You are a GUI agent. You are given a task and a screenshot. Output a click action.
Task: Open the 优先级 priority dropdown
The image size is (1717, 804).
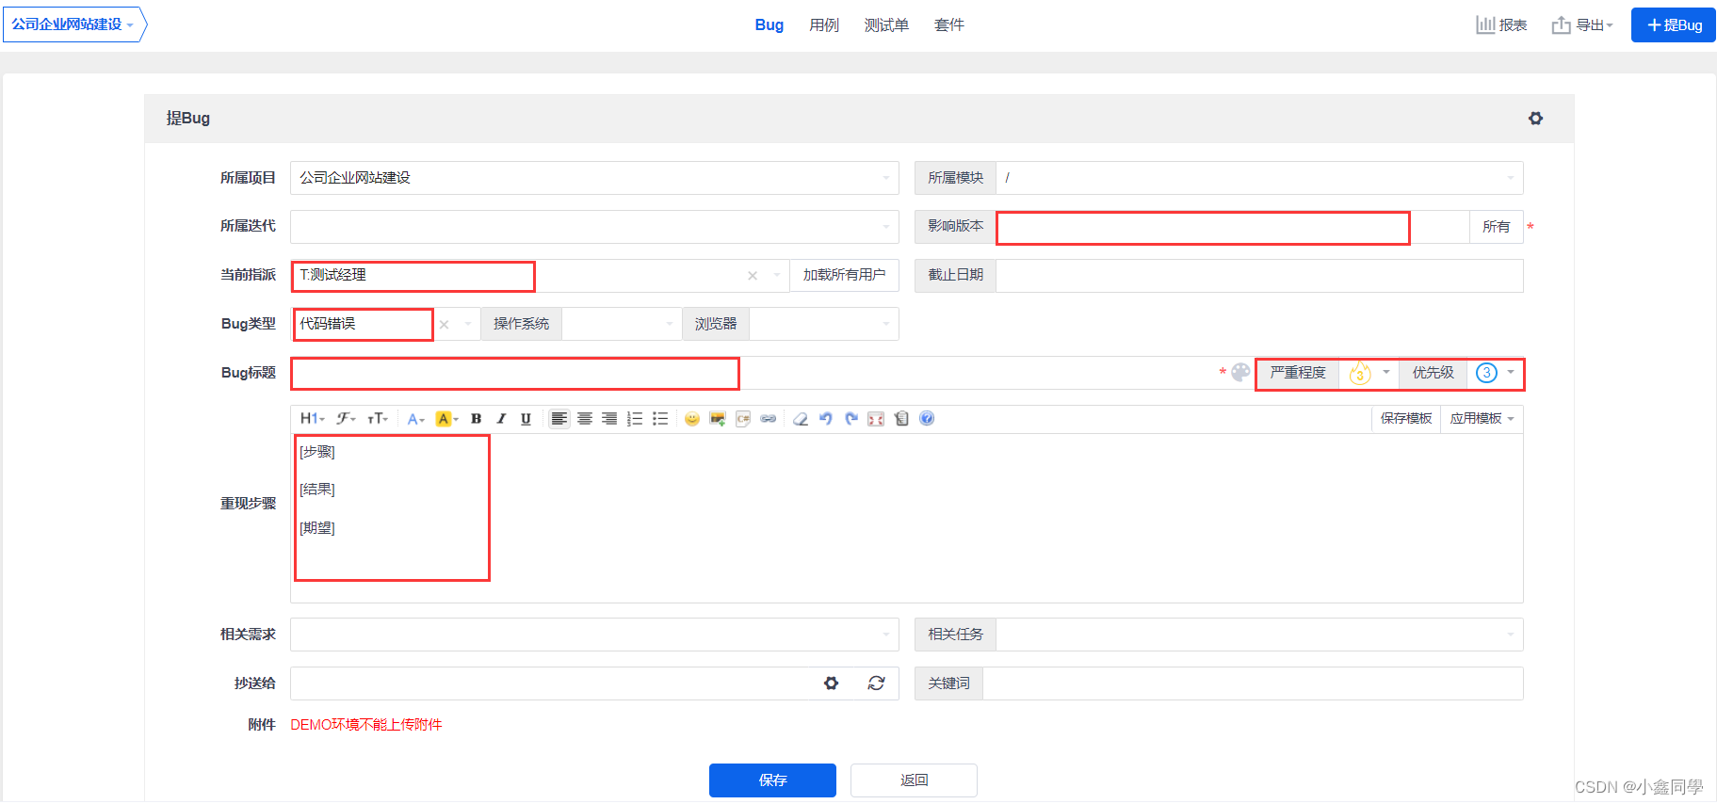pyautogui.click(x=1496, y=373)
